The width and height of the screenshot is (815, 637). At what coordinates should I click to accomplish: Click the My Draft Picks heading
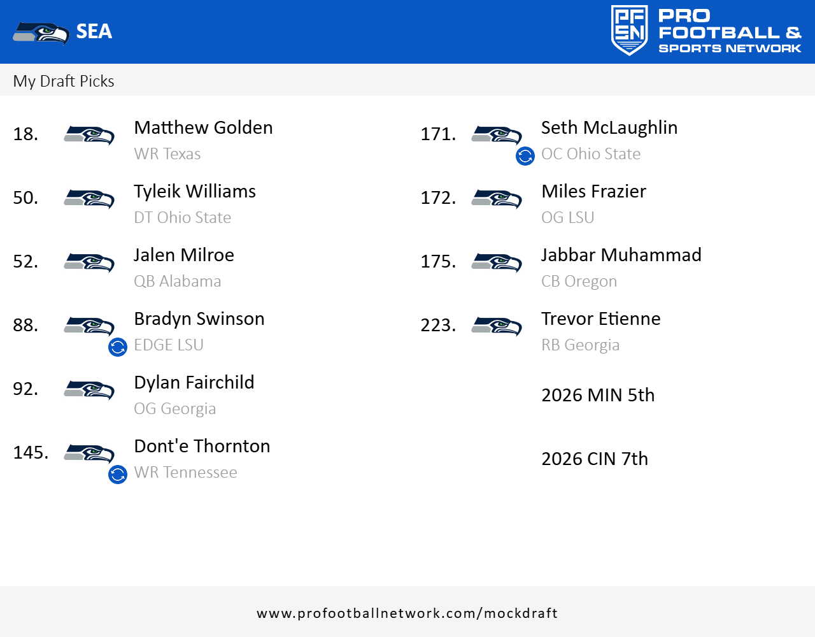(x=64, y=81)
